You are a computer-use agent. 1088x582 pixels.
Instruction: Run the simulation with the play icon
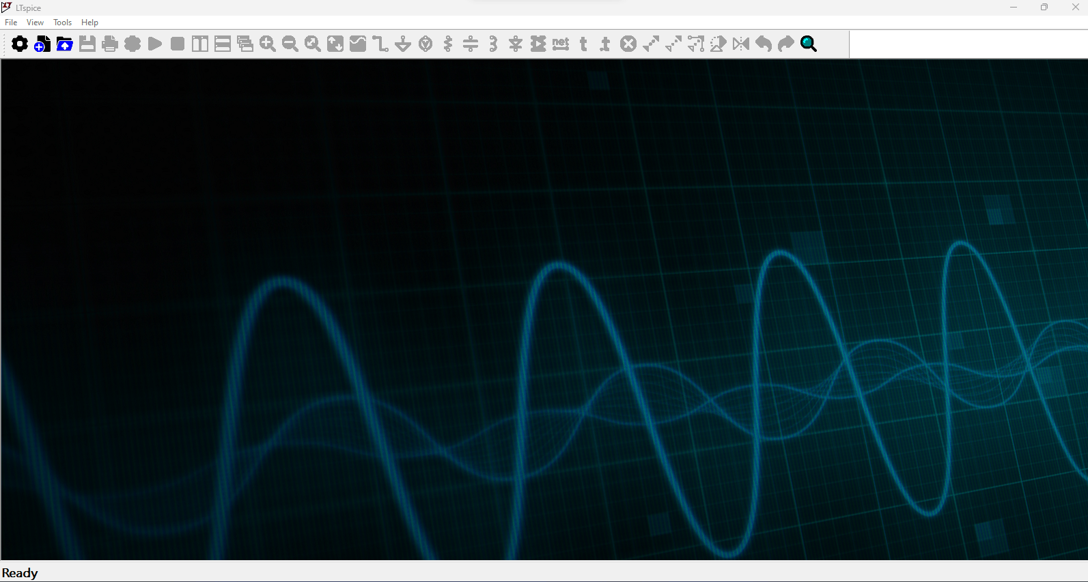tap(155, 44)
